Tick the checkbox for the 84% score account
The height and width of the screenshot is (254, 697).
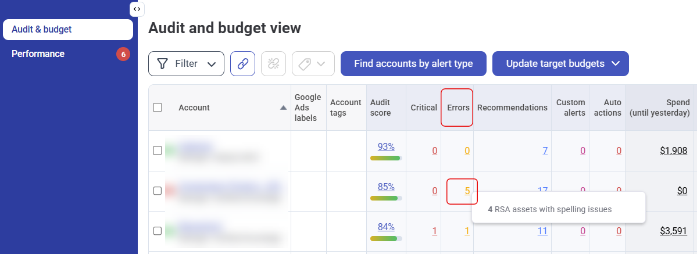tap(158, 231)
